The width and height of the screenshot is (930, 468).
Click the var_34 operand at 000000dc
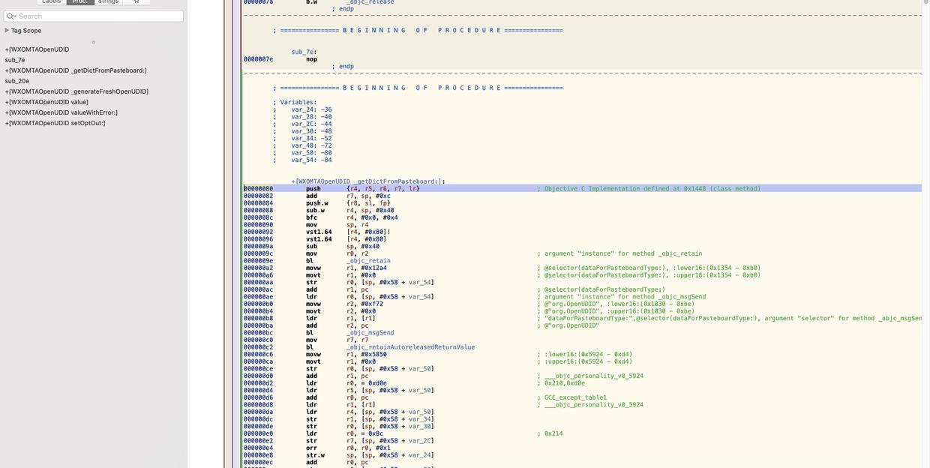click(419, 419)
